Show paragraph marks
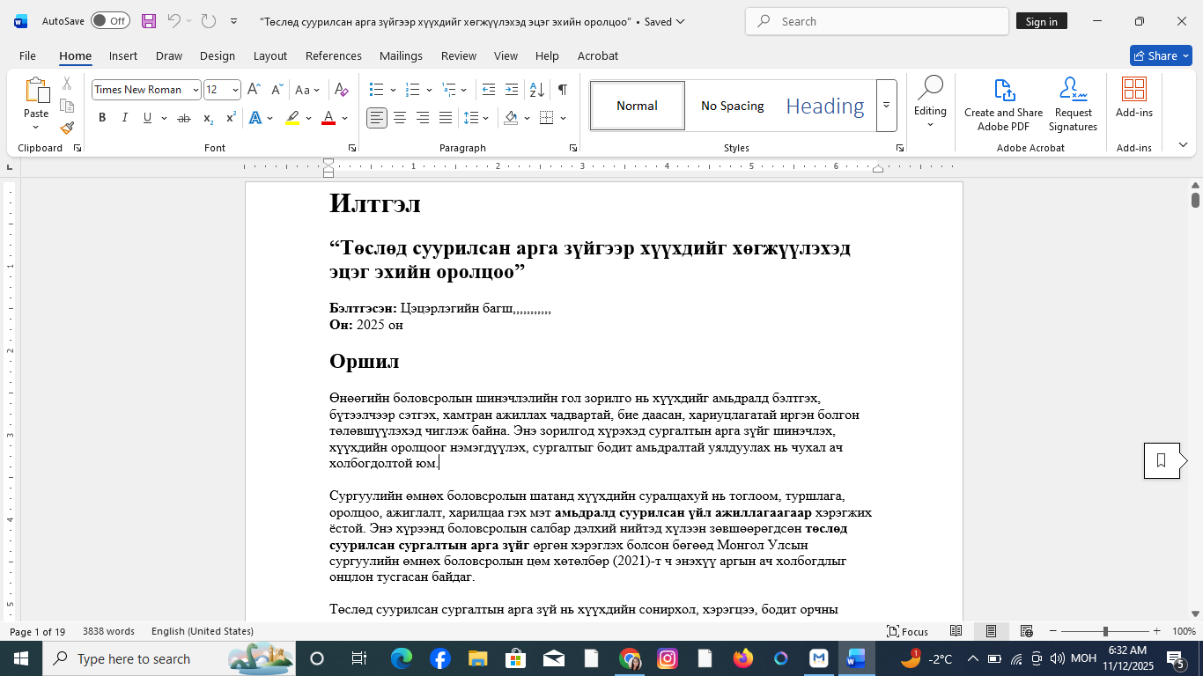 561,89
